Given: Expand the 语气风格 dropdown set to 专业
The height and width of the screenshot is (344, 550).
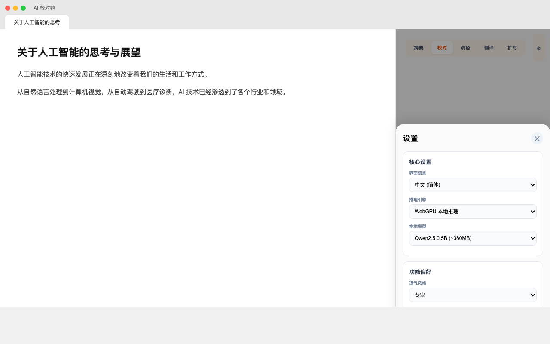Looking at the screenshot, I should click(473, 295).
